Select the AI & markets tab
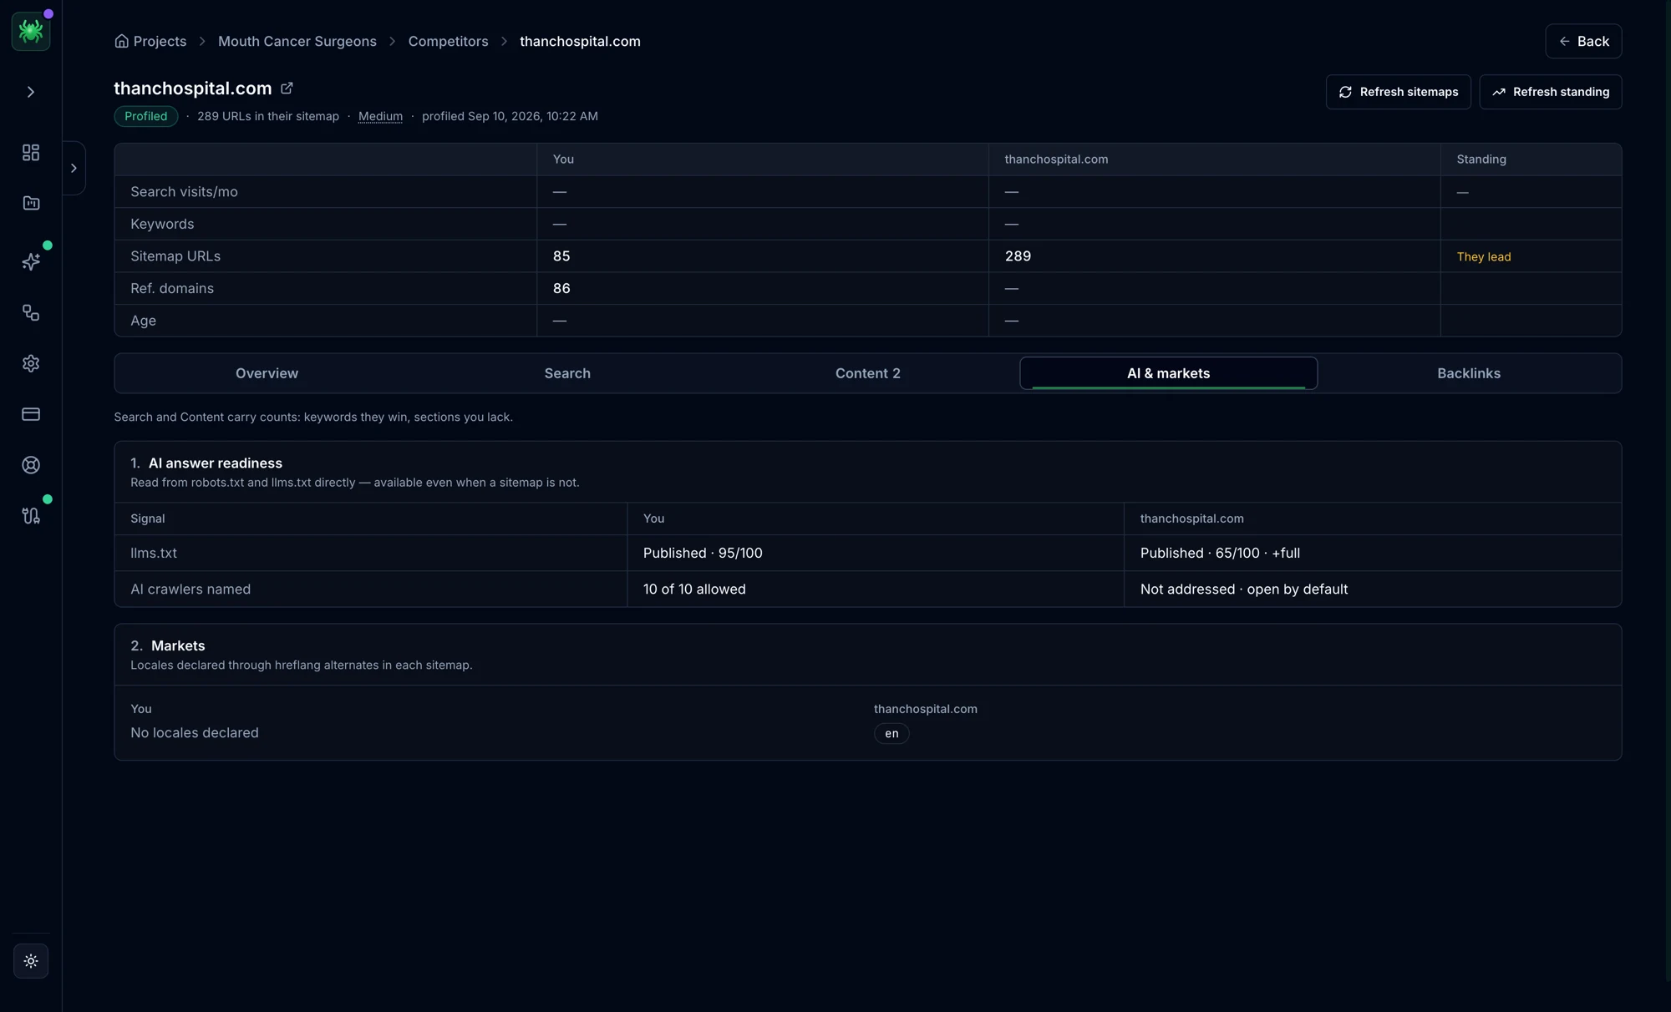This screenshot has height=1012, width=1671. click(1168, 373)
